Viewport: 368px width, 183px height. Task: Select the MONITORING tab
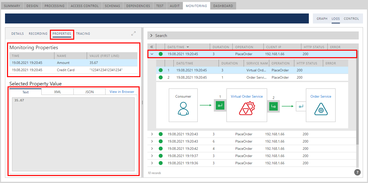197,6
